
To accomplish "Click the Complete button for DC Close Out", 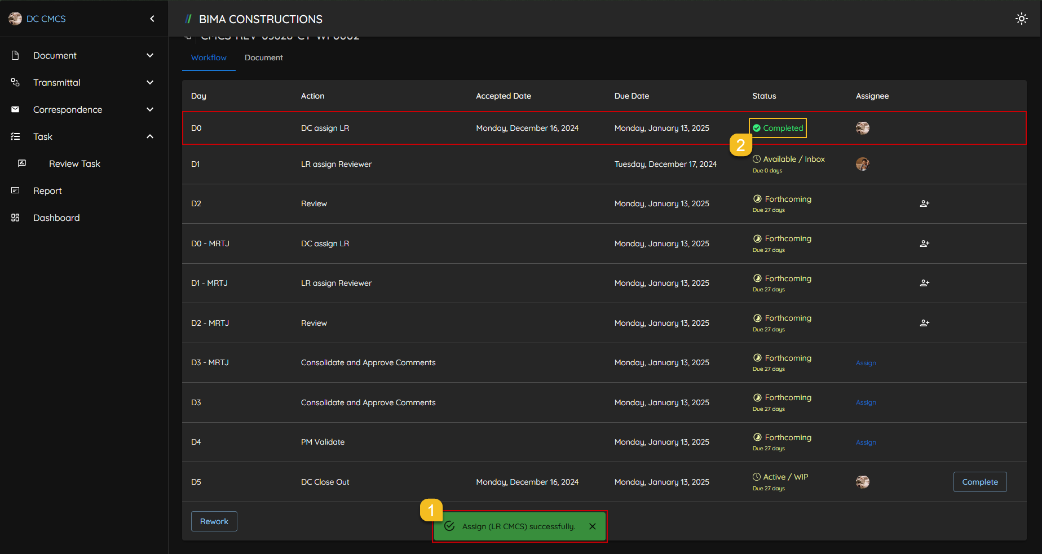I will click(979, 482).
